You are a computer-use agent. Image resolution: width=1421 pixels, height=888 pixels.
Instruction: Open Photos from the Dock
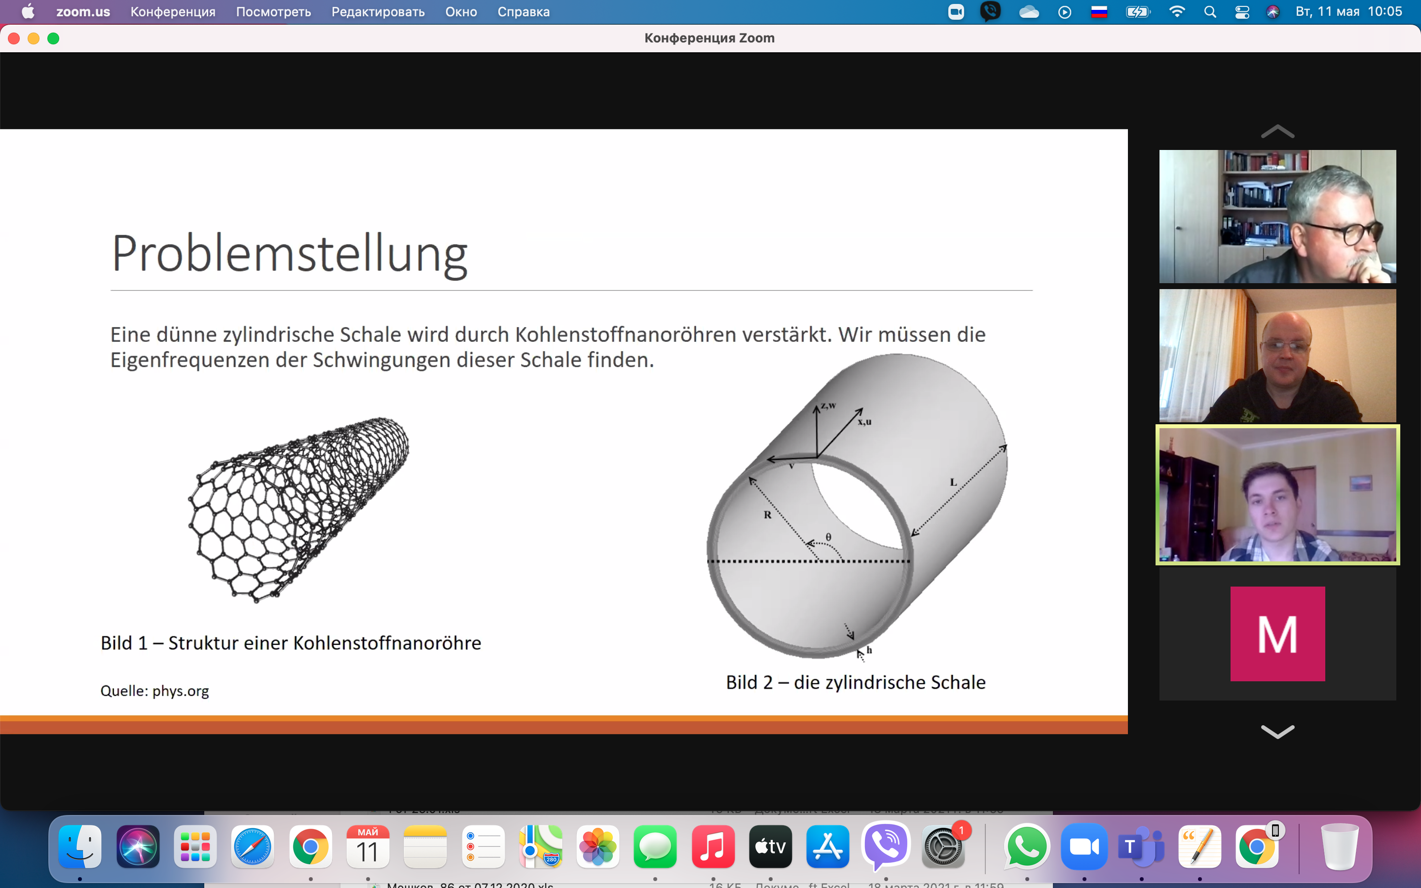598,846
